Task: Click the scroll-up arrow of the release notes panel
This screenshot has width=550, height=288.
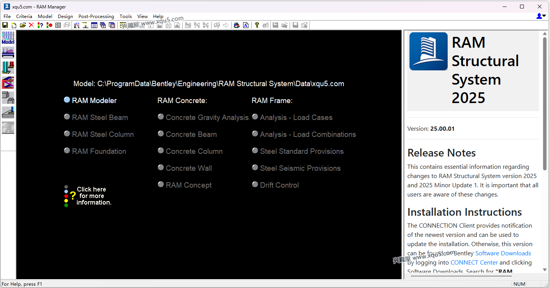Action: 545,34
